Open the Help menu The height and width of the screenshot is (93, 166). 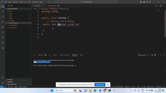(x=41, y=2)
